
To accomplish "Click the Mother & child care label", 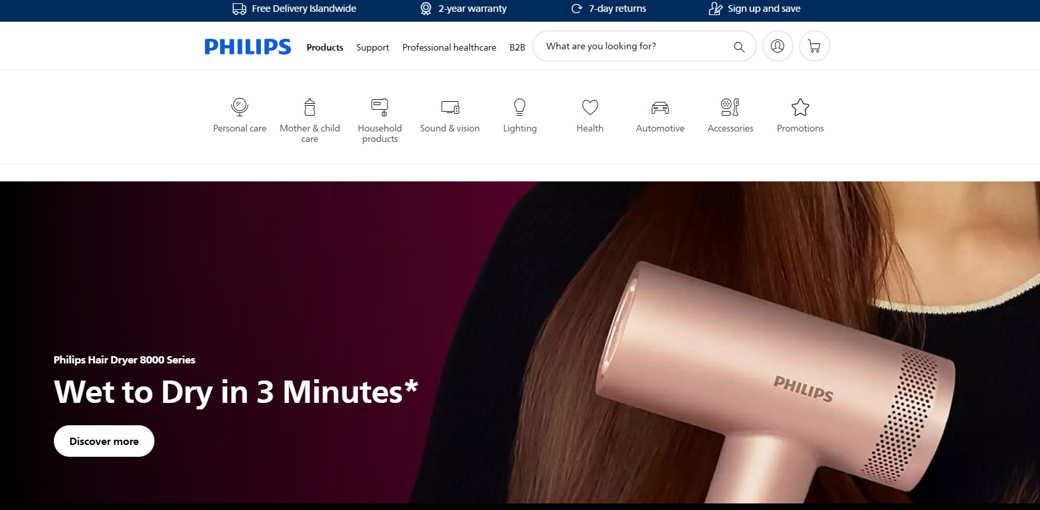I will [x=310, y=133].
